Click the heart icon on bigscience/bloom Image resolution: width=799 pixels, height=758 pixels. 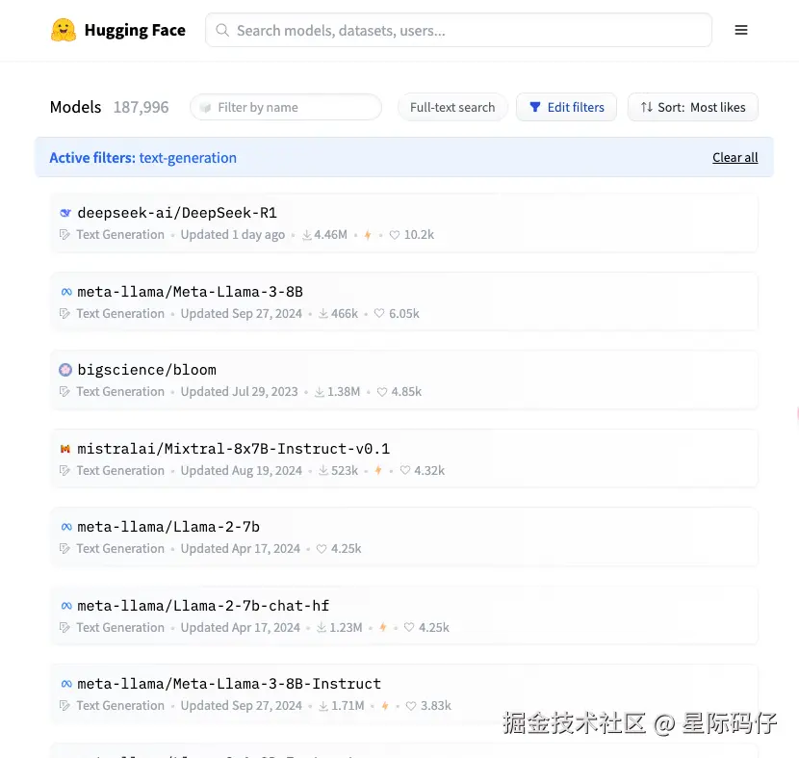(x=381, y=392)
